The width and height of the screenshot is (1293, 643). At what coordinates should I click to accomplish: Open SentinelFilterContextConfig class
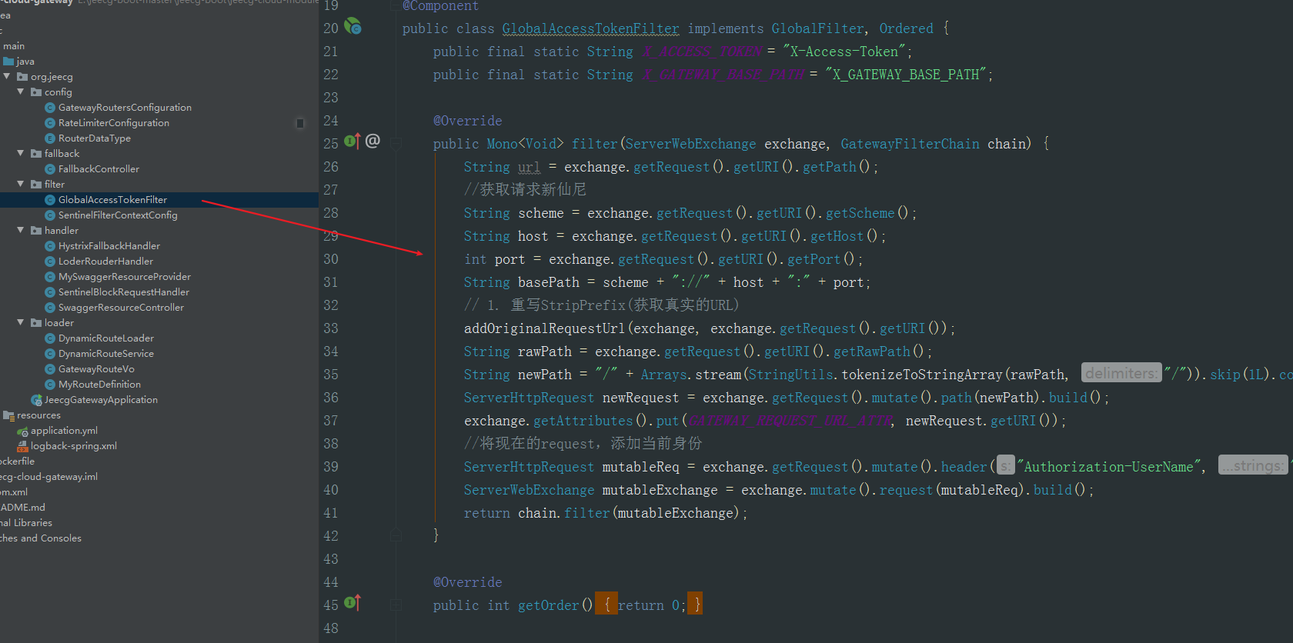tap(118, 215)
